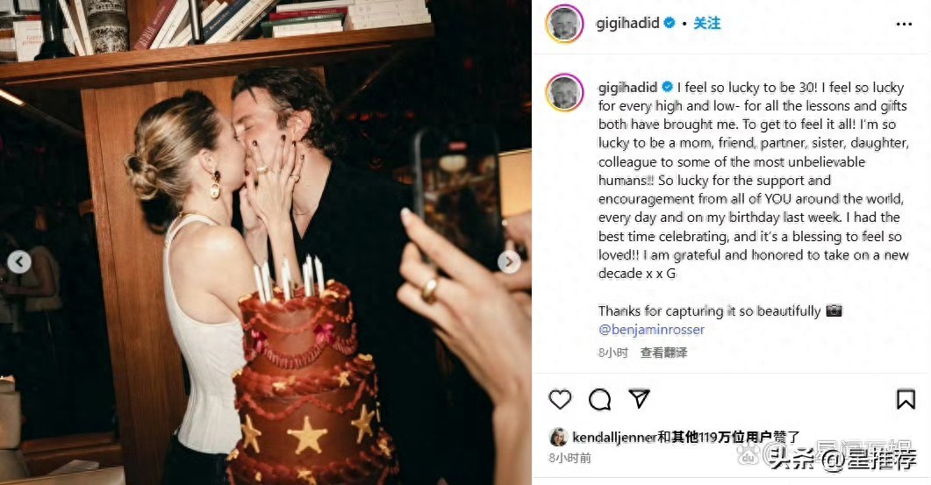Click the verified badge next to header username
931x485 pixels.
[670, 23]
